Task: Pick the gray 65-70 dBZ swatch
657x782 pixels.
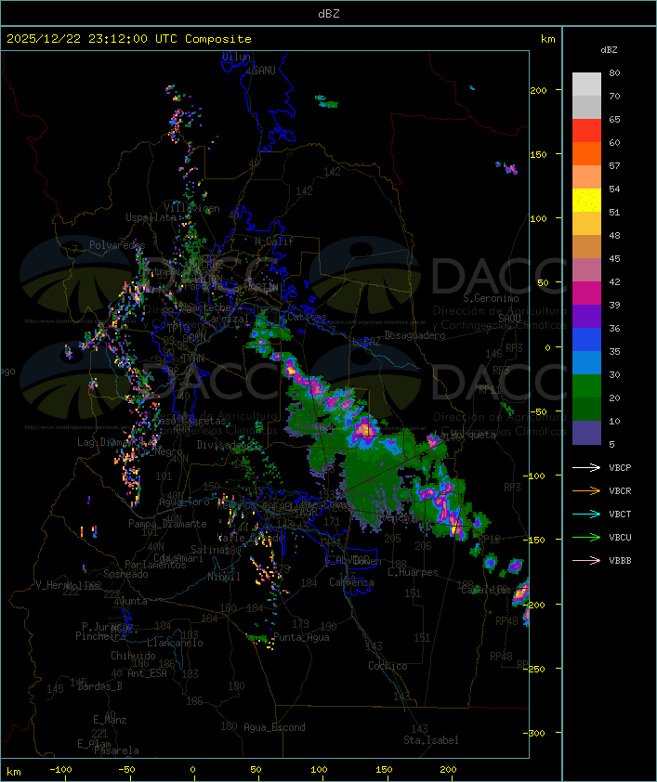Action: click(586, 107)
